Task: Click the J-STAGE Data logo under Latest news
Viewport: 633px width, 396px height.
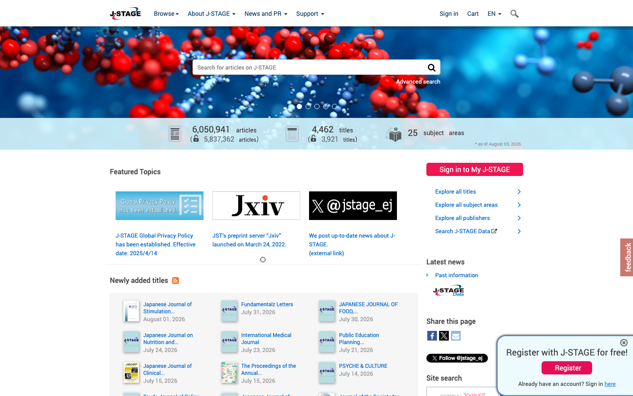Action: [x=448, y=291]
